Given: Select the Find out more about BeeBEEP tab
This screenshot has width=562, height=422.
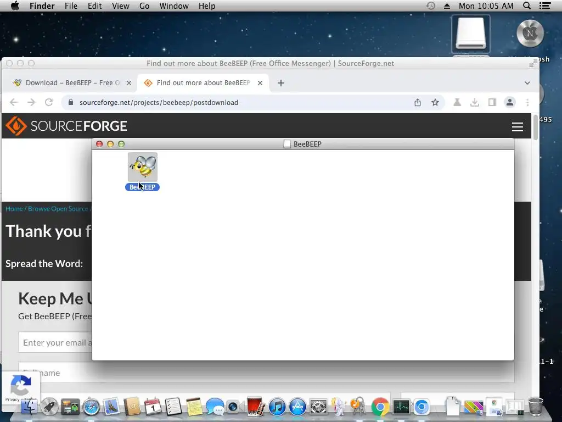Looking at the screenshot, I should pyautogui.click(x=203, y=83).
